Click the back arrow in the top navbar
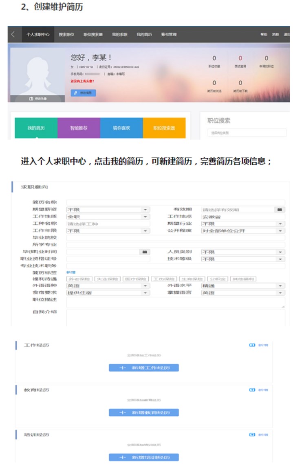Viewport: 293px width, 472px height. pyautogui.click(x=13, y=35)
